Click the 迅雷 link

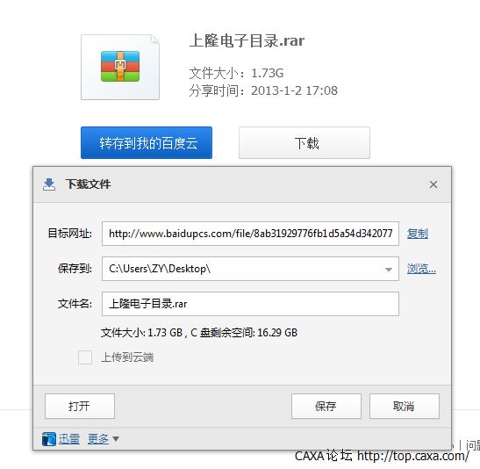pos(68,439)
